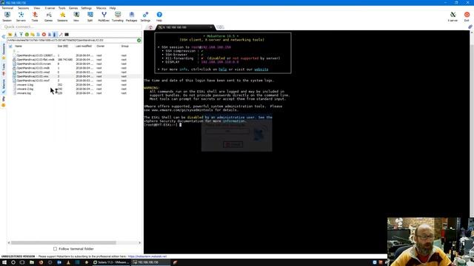The width and height of the screenshot is (474, 266).
Task: Select the OpenMandrivaLX3.03.nvram file
Action: (34, 64)
